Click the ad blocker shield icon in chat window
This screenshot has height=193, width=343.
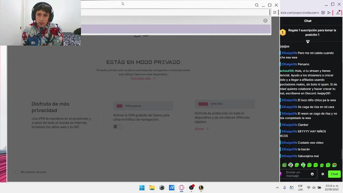[x=323, y=13]
